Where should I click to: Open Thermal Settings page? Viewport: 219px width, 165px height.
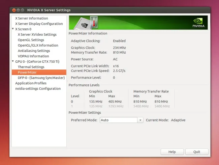coord(31,67)
